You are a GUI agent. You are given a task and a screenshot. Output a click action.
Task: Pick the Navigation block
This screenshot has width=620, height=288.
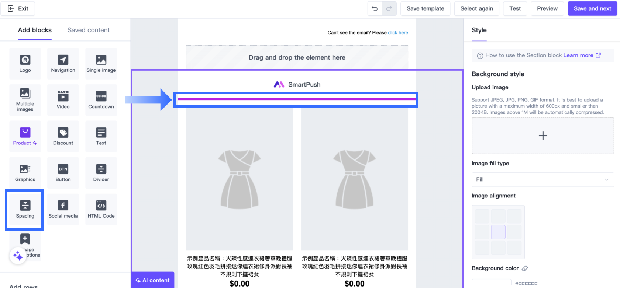click(63, 63)
